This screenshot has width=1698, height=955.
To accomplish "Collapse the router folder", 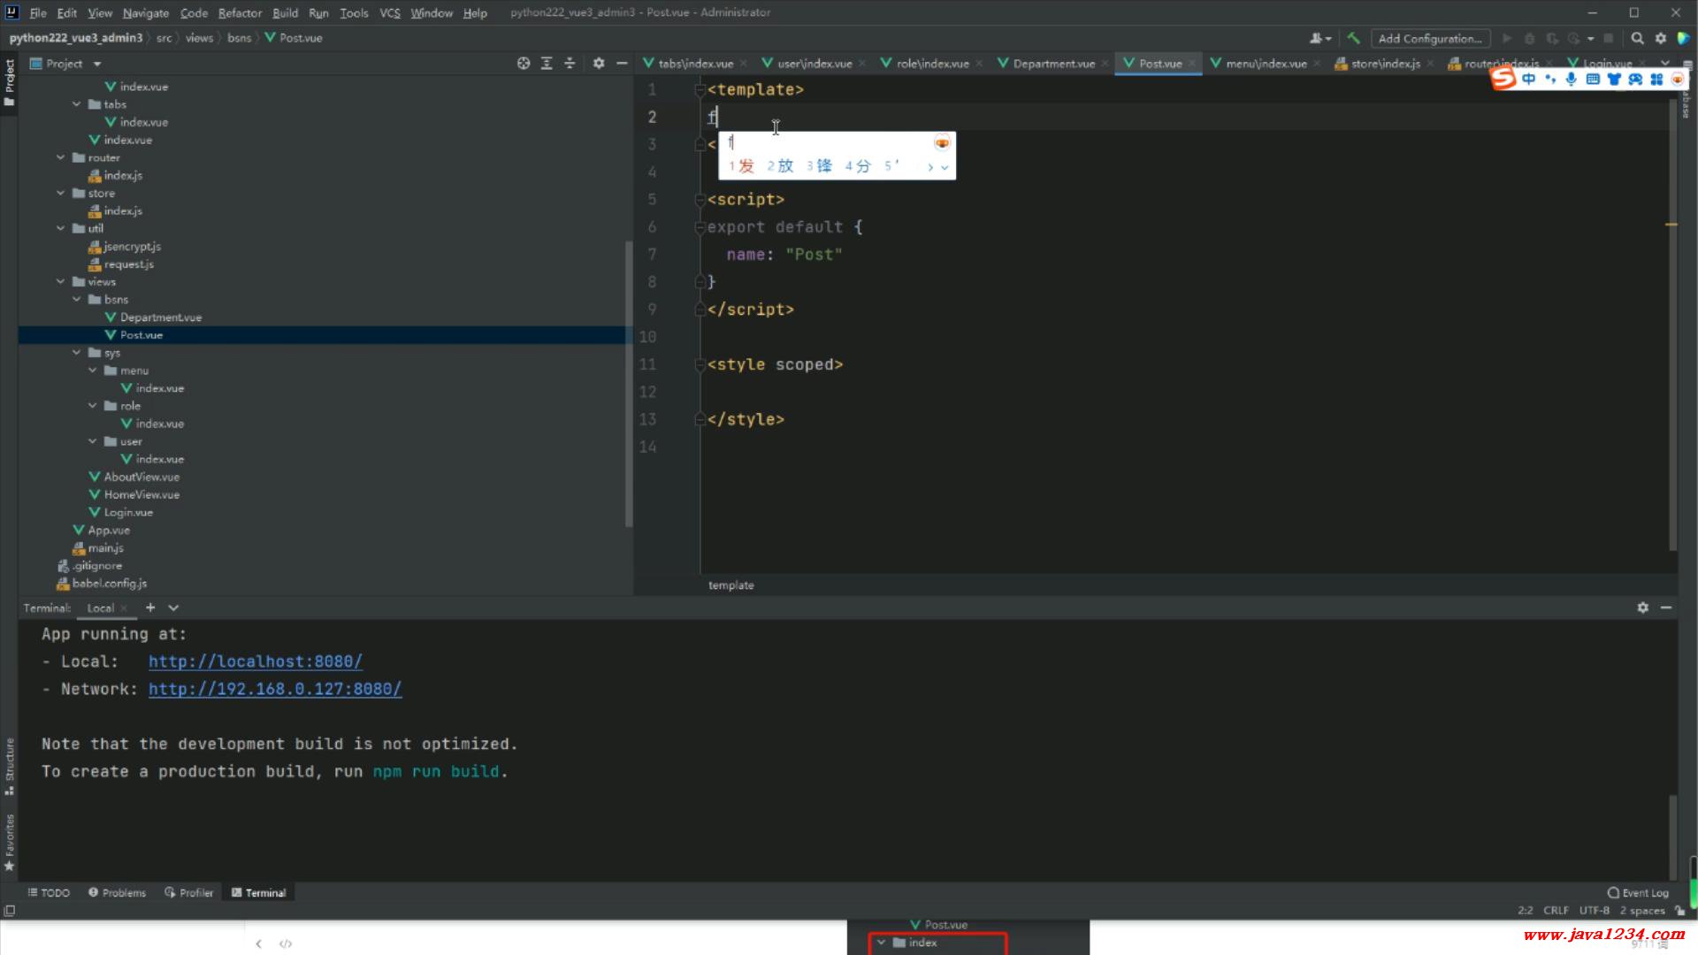I will (61, 157).
